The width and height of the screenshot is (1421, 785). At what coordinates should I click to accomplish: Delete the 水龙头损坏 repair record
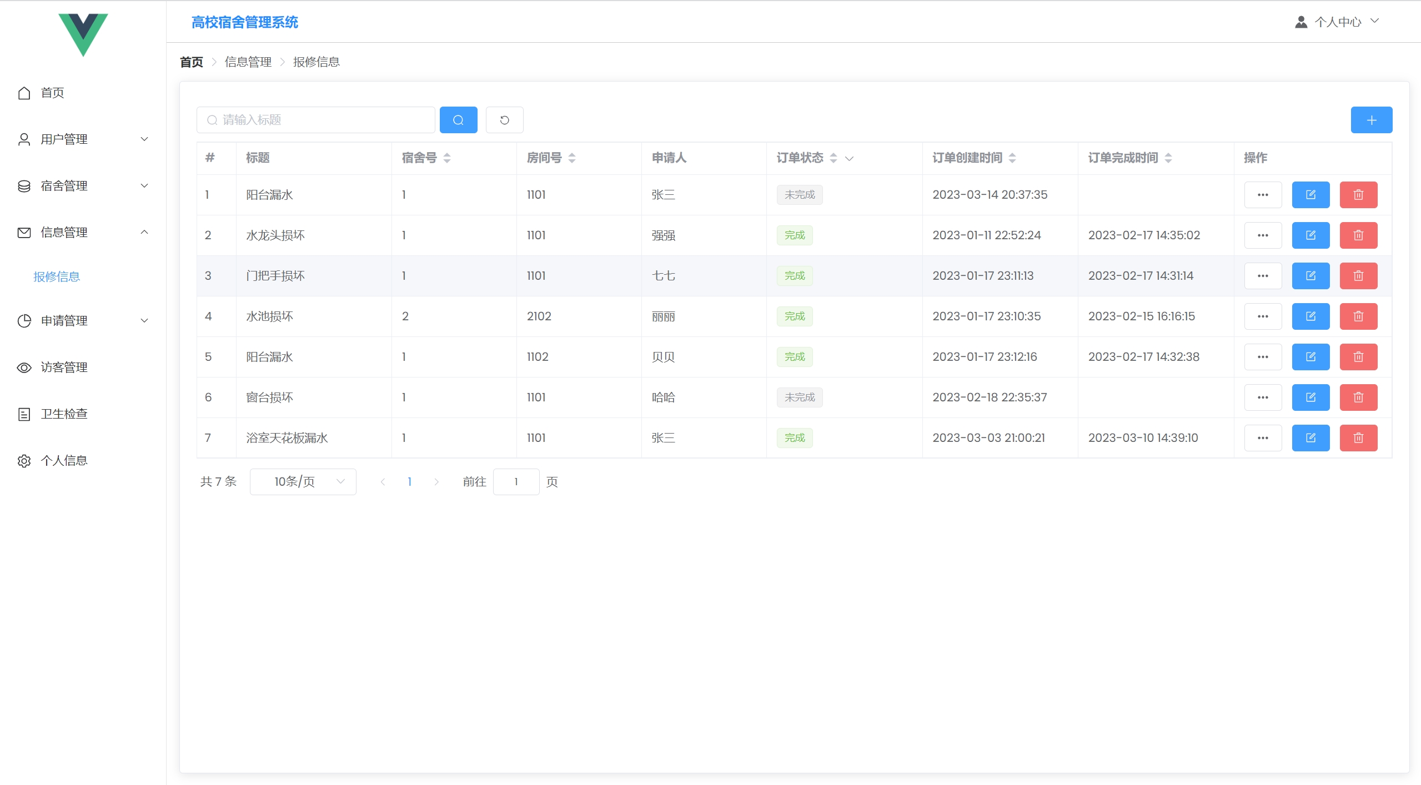point(1358,235)
